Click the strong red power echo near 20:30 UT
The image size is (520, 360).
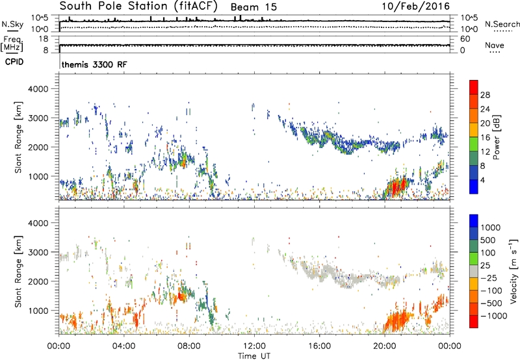click(396, 187)
